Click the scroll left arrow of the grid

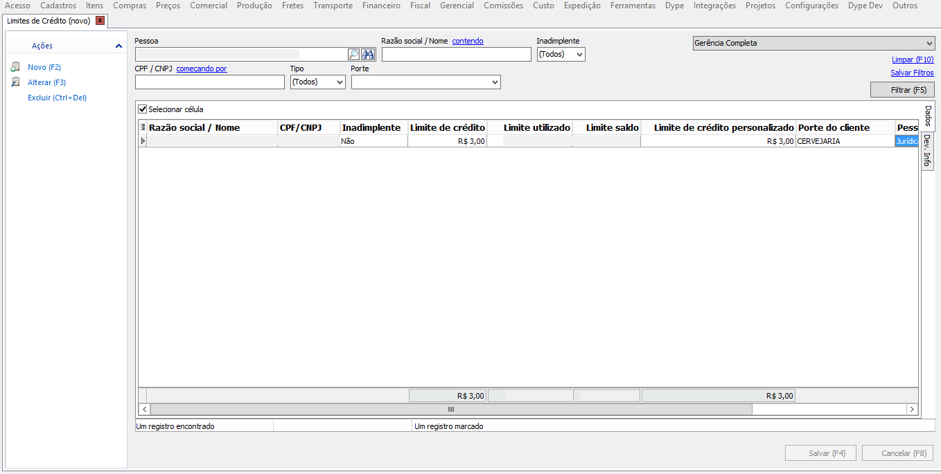(144, 410)
